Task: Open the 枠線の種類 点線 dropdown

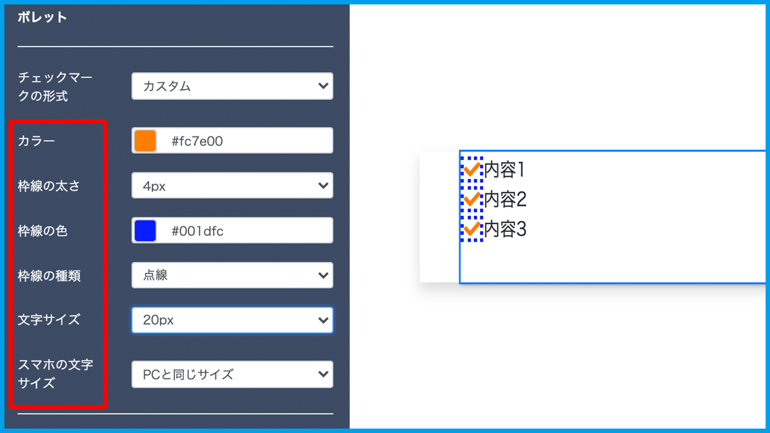Action: pos(232,275)
